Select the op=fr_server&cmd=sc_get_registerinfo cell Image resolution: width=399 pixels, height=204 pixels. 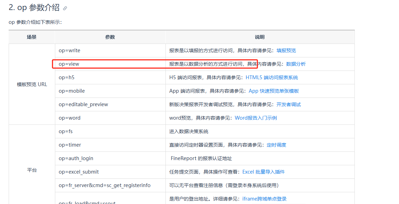click(x=110, y=185)
